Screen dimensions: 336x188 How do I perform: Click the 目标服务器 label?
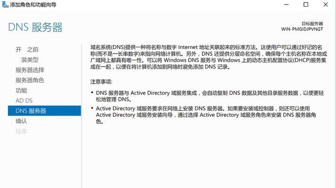coord(312,23)
